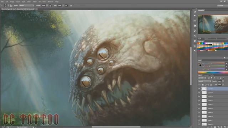
Task: Filter layers by shape layer icon
Action: pos(218,78)
